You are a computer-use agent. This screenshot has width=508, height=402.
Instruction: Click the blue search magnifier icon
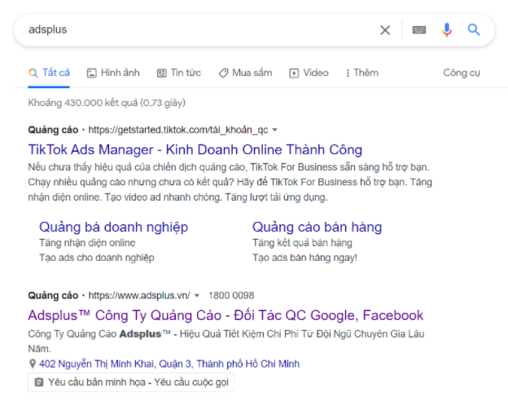pyautogui.click(x=473, y=30)
